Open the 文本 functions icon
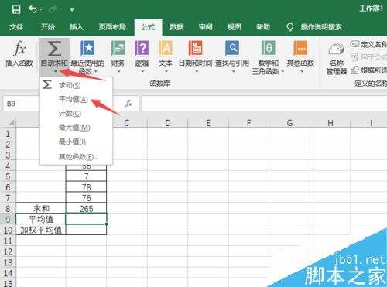Screen dimensions: 387x287 tap(166, 48)
